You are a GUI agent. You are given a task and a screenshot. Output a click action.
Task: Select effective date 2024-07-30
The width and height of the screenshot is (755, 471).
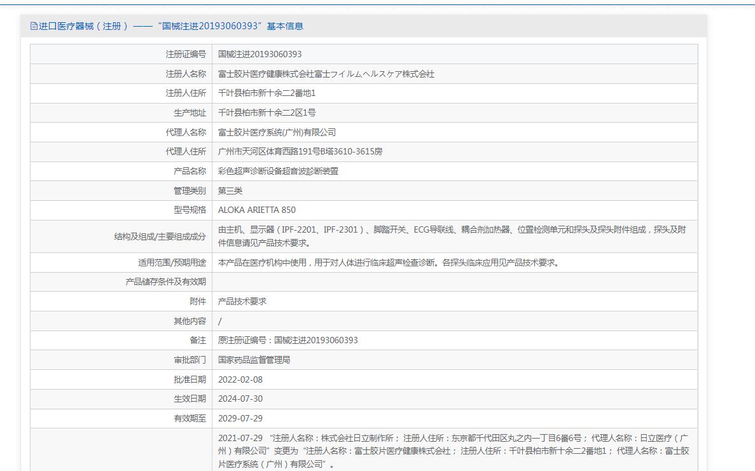tap(240, 399)
